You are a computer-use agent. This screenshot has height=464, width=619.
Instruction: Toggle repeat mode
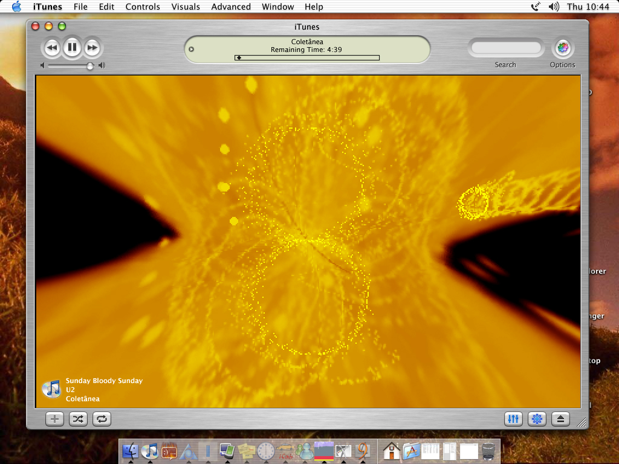pos(102,419)
